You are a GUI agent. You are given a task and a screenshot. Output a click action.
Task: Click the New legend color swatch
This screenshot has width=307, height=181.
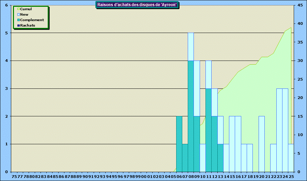(19, 15)
